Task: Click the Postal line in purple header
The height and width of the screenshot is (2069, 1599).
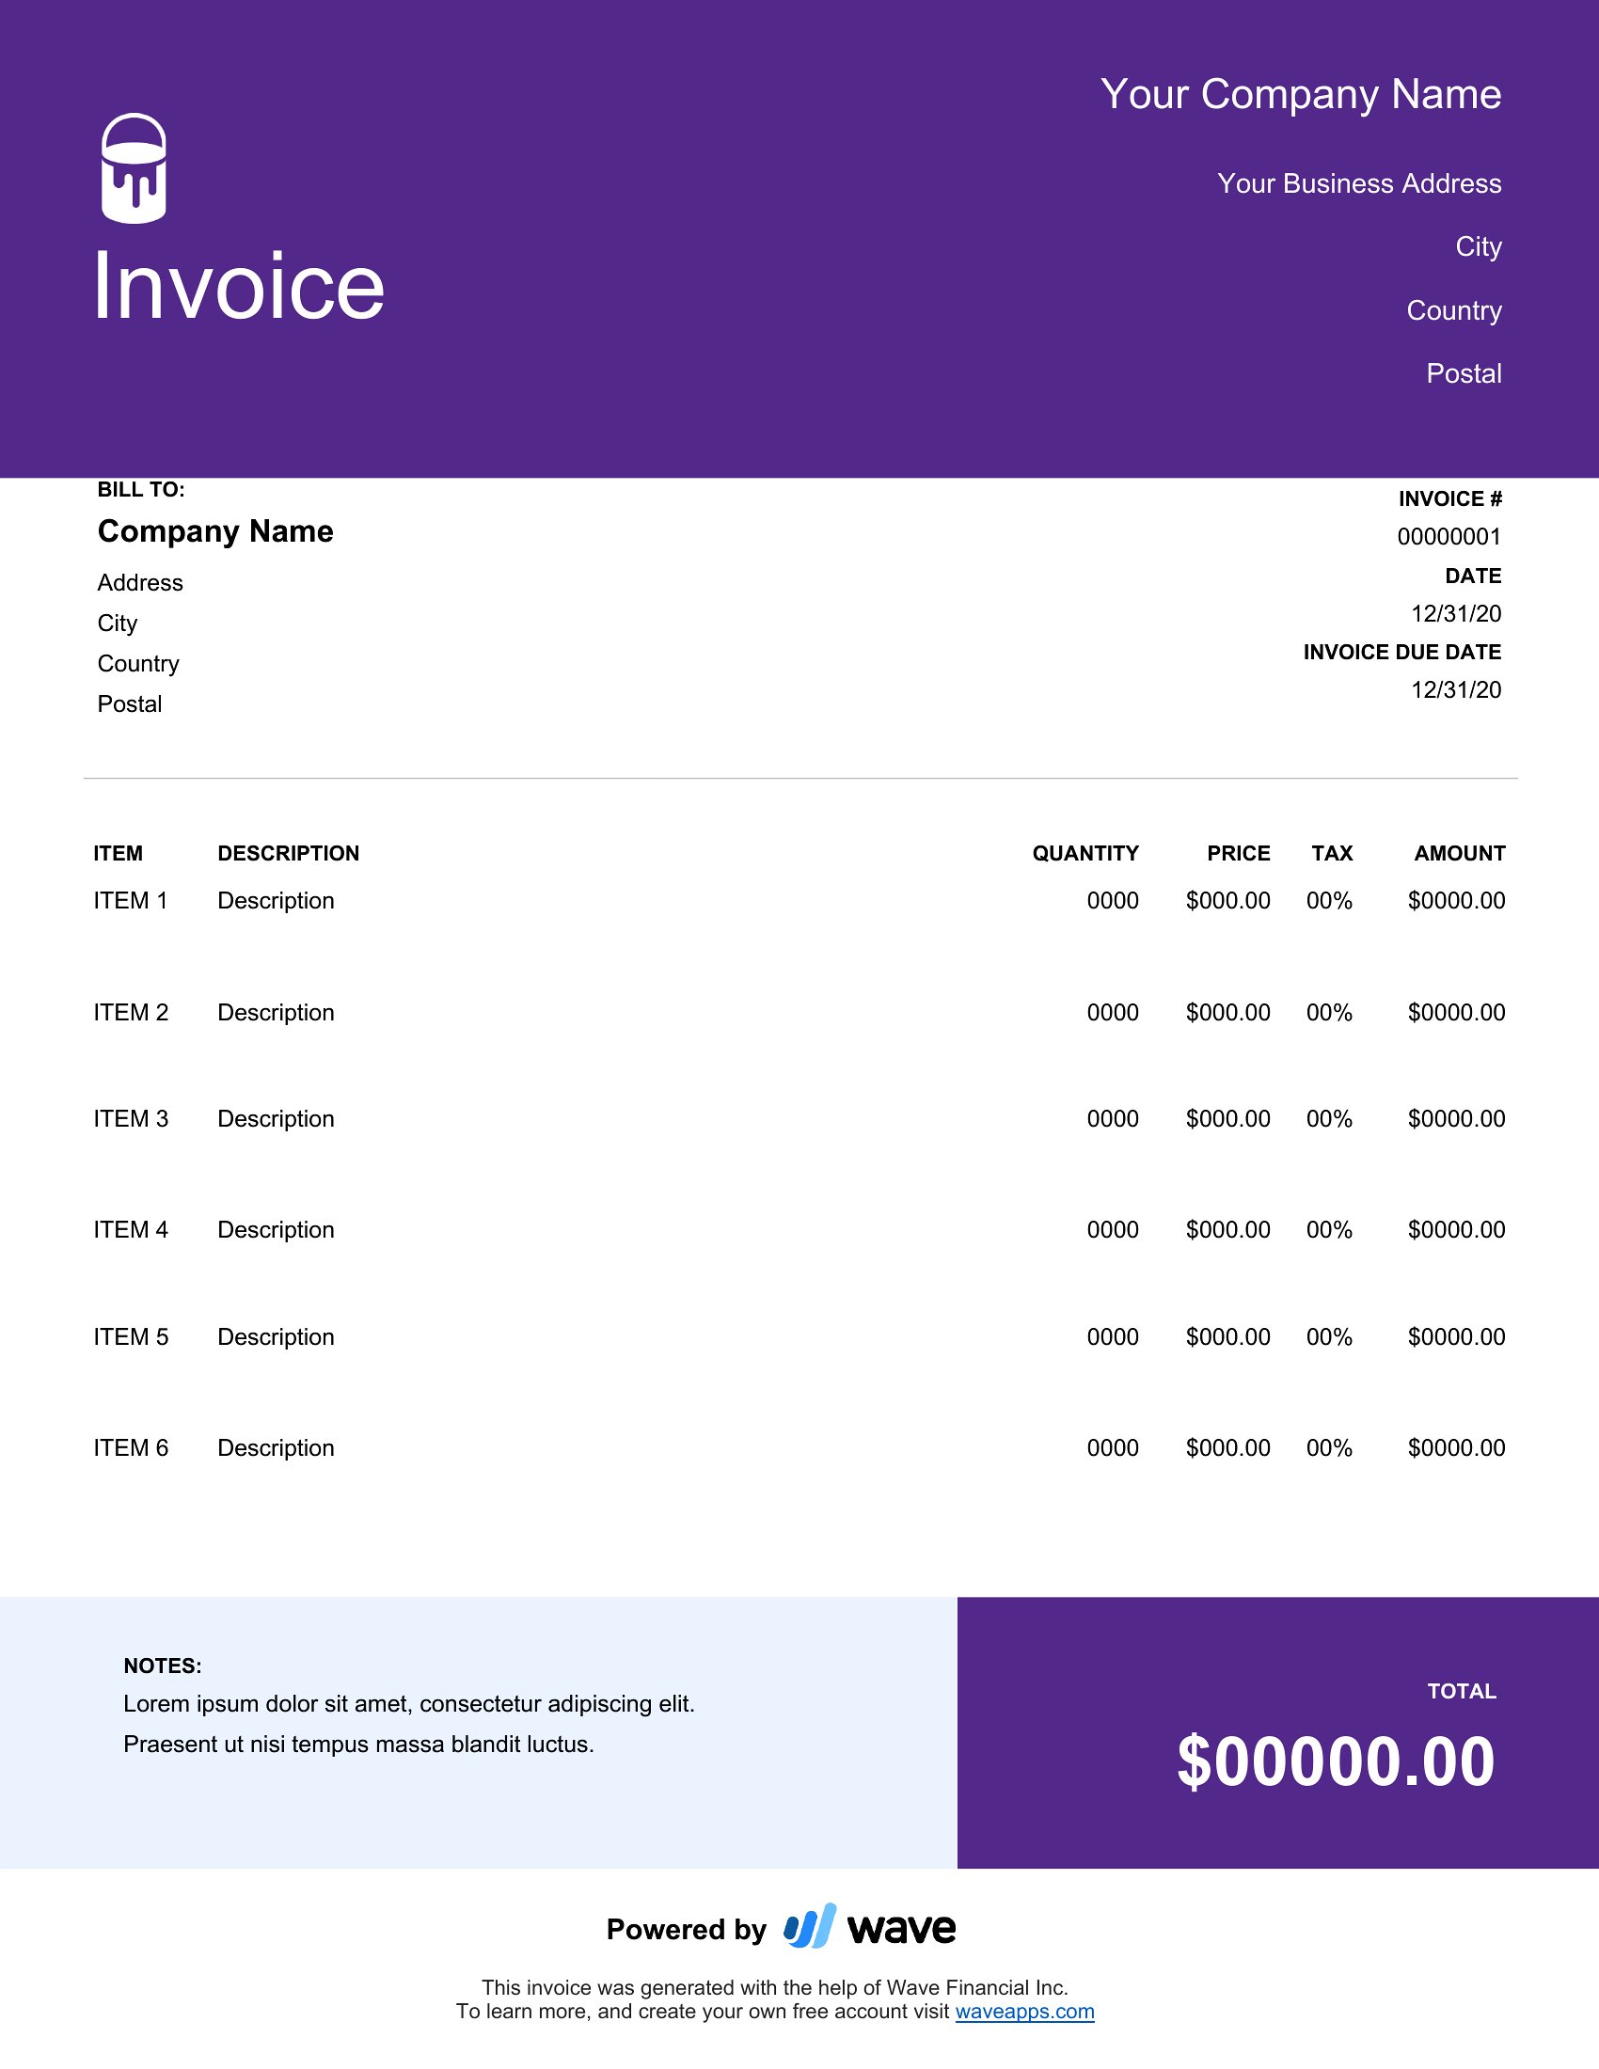Action: click(1464, 373)
